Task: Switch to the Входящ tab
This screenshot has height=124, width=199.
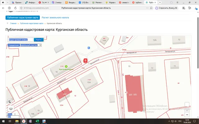Action: [71, 2]
